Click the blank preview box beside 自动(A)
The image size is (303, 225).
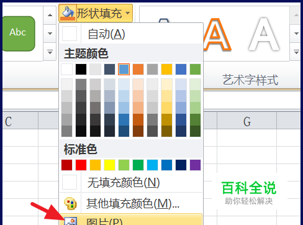click(x=70, y=34)
